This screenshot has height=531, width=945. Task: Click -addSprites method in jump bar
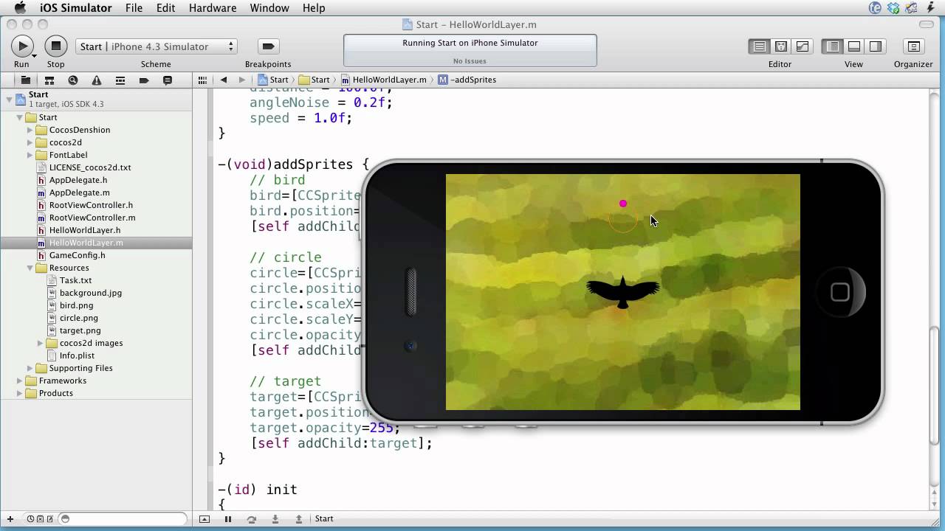(x=467, y=80)
